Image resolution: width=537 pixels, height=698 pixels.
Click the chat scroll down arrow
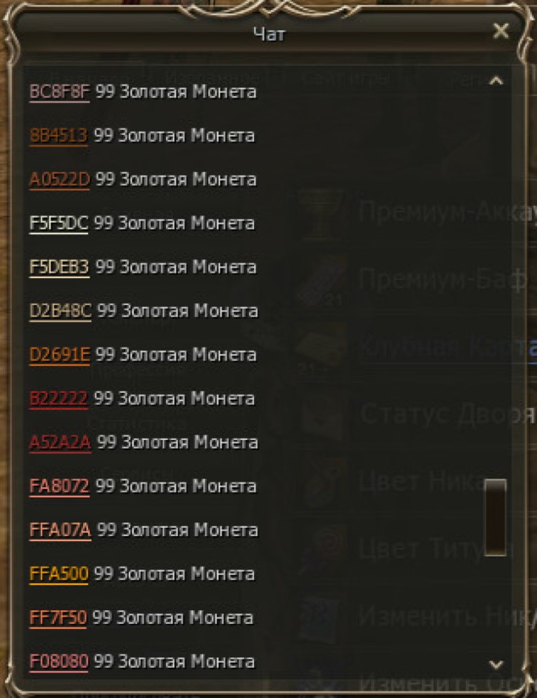click(x=496, y=665)
